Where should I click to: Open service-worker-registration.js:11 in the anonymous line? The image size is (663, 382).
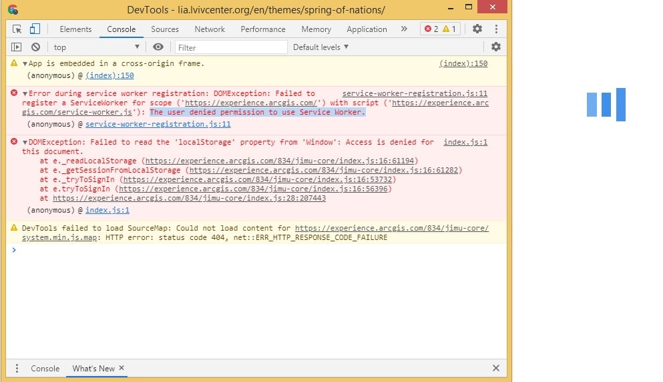pos(158,124)
